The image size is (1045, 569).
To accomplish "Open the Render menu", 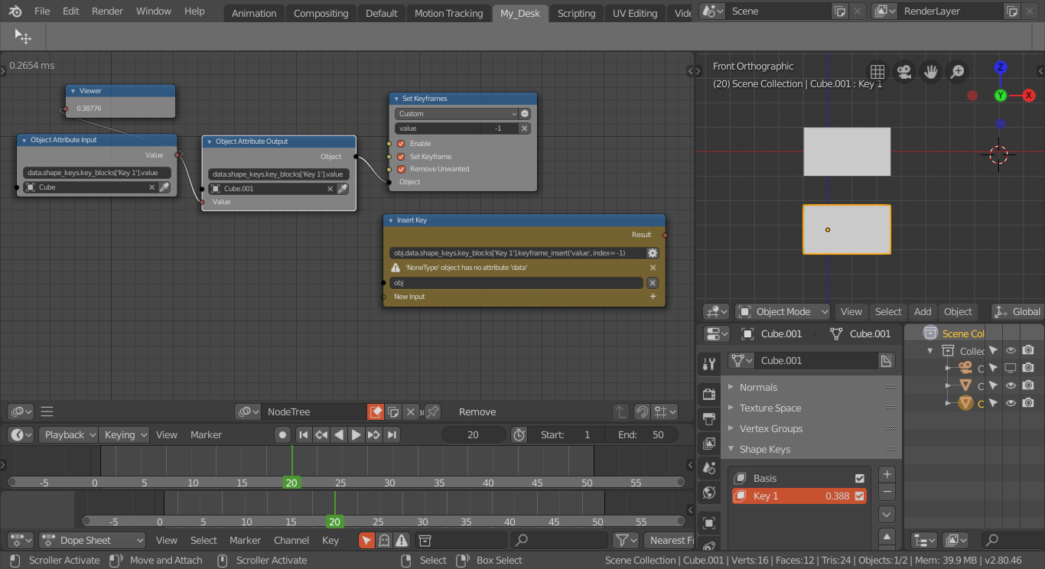I will (107, 11).
